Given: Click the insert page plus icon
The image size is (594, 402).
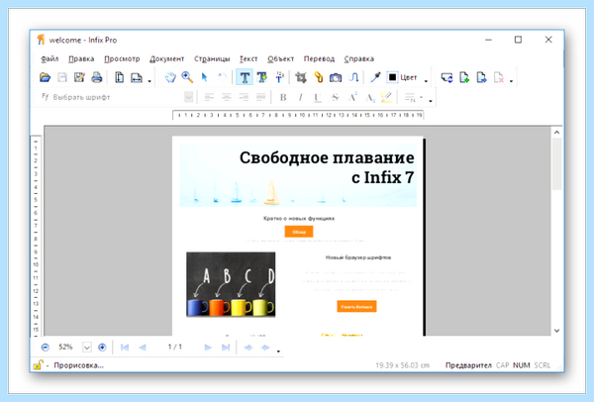Looking at the screenshot, I should pos(464,77).
